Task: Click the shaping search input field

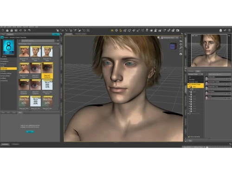Action: click(219, 75)
